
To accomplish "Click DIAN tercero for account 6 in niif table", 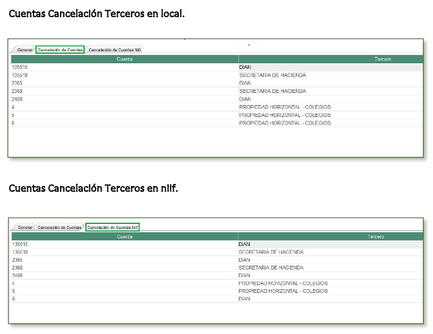I will [x=244, y=299].
